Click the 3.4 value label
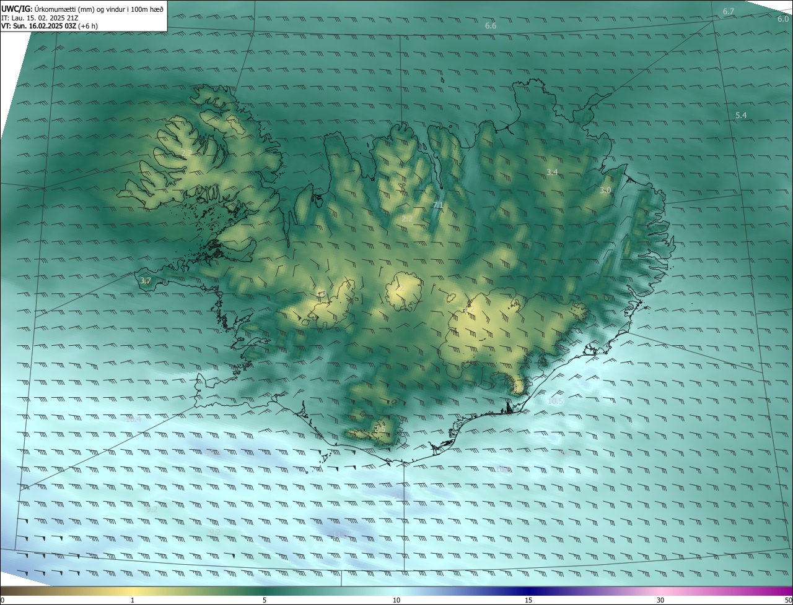Viewport: 793px width, 605px height. (x=553, y=172)
